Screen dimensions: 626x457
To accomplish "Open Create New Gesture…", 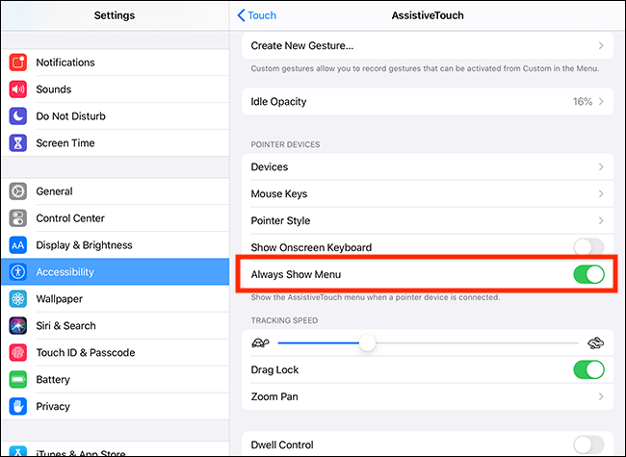I will coord(428,46).
